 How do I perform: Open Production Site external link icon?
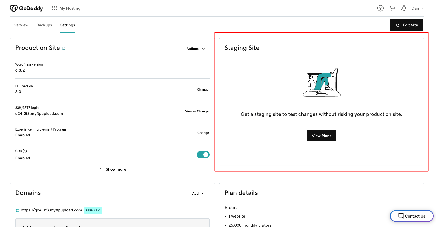64,48
